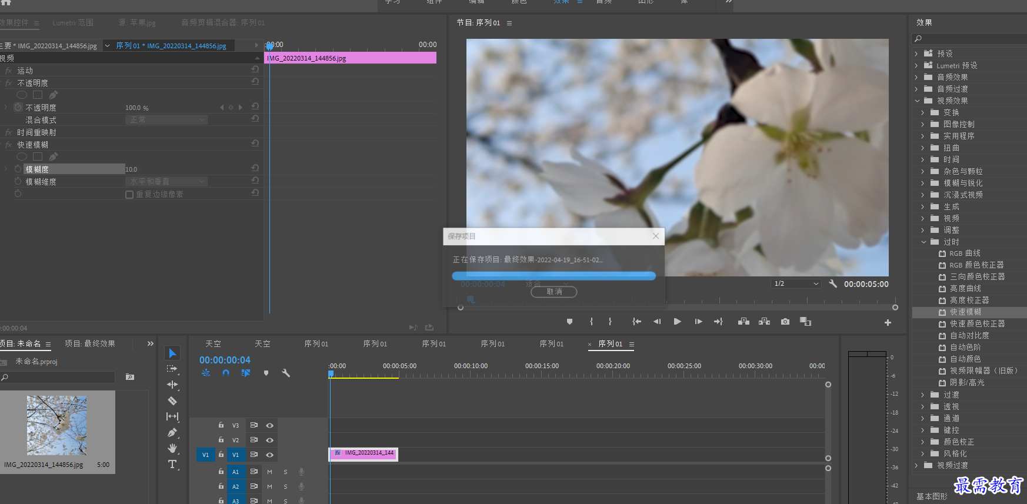Expand the Audio Effects folder

pos(916,77)
